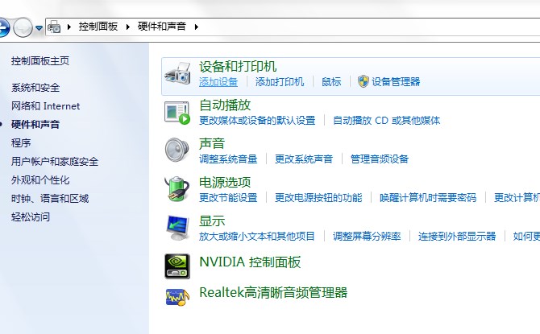
Task: Click 调整屏幕分辨率
Action: point(367,236)
